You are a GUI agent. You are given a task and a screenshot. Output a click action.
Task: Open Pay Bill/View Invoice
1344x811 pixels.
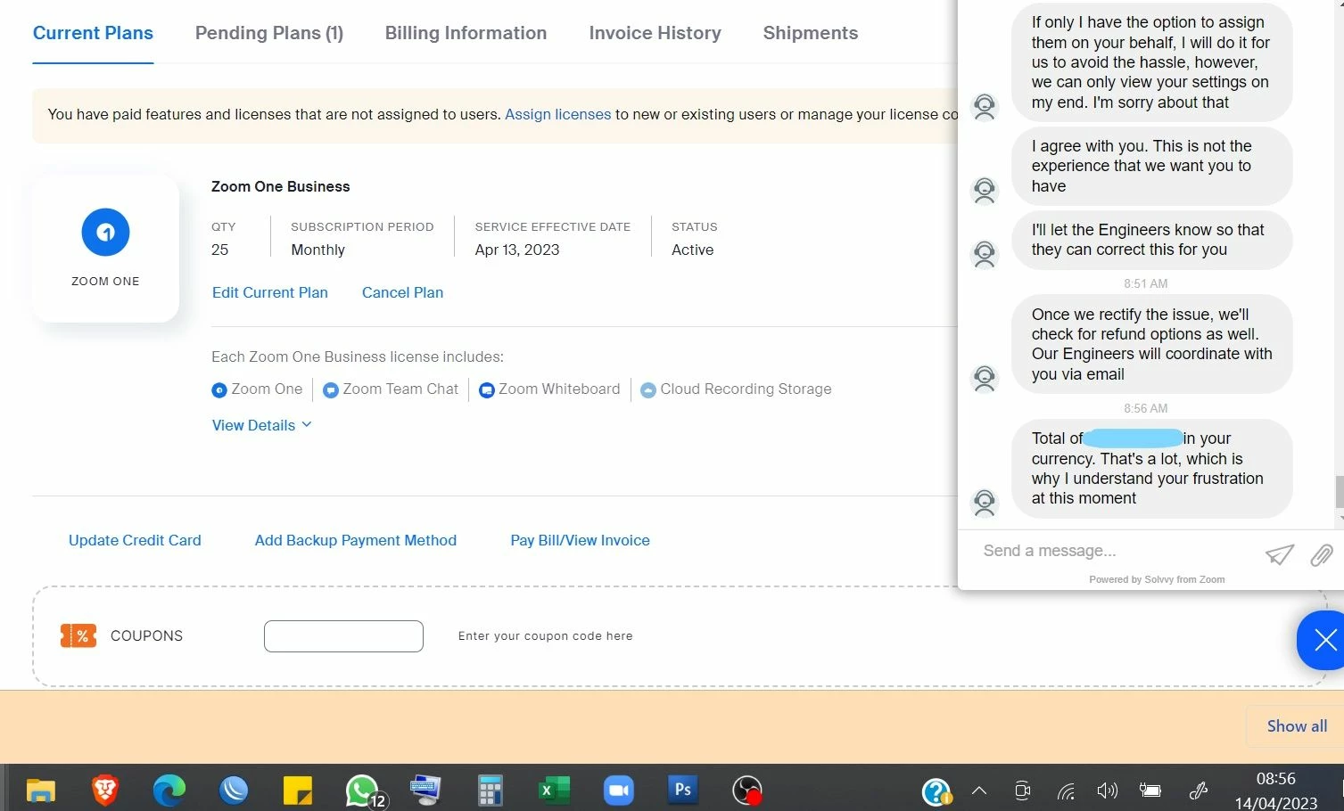click(x=580, y=540)
